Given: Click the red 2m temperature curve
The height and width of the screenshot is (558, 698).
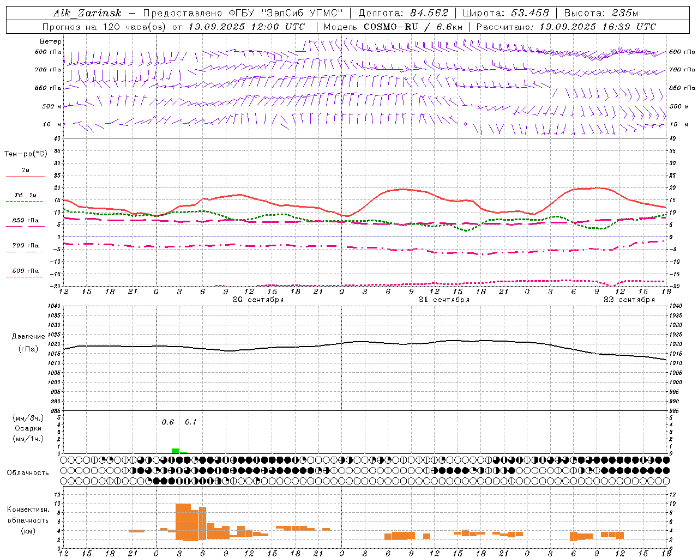Looking at the screenshot, I should point(404,189).
